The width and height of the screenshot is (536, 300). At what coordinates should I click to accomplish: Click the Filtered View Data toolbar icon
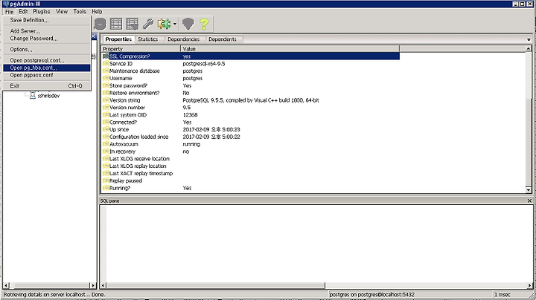click(132, 24)
